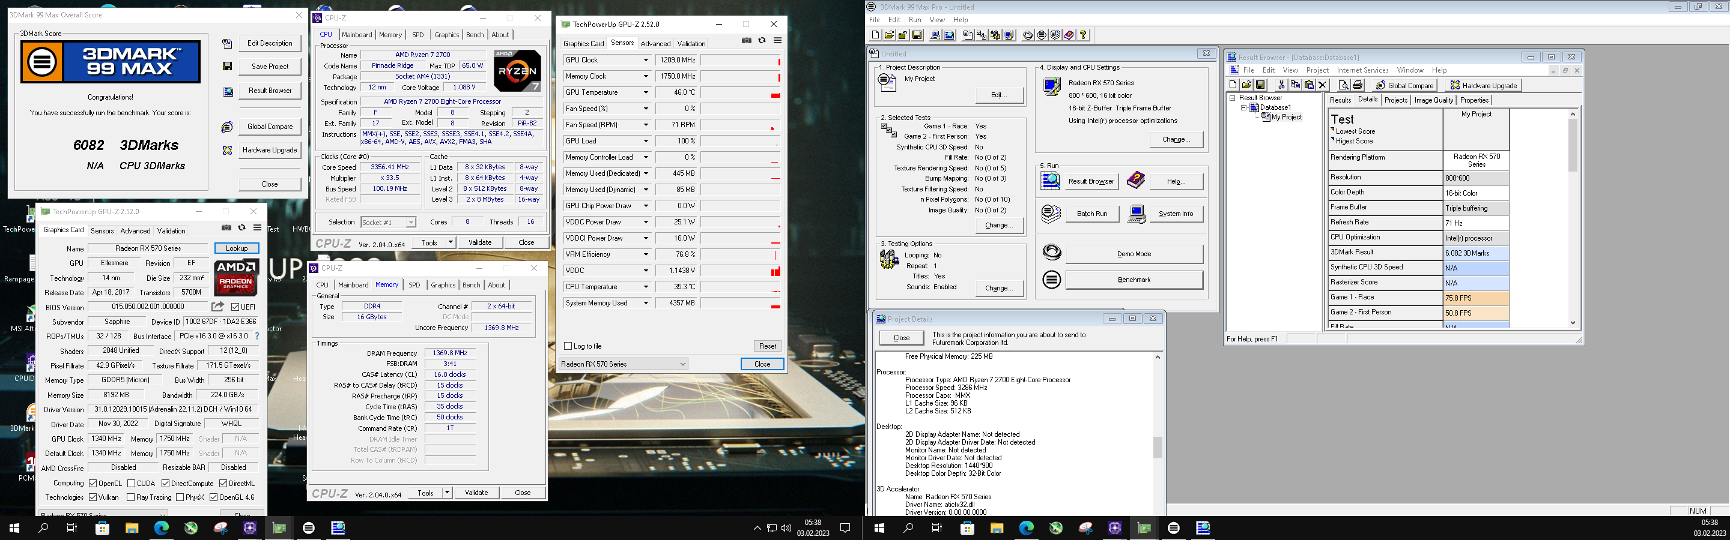The height and width of the screenshot is (540, 1730).
Task: Click Copy icon in Result Browser toolbar
Action: pyautogui.click(x=1296, y=85)
